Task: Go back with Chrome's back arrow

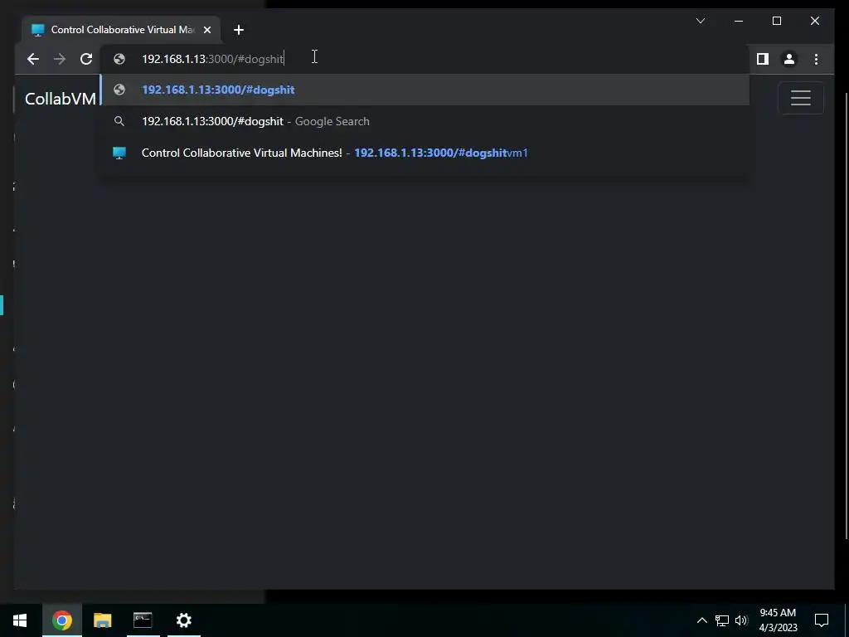Action: (33, 59)
